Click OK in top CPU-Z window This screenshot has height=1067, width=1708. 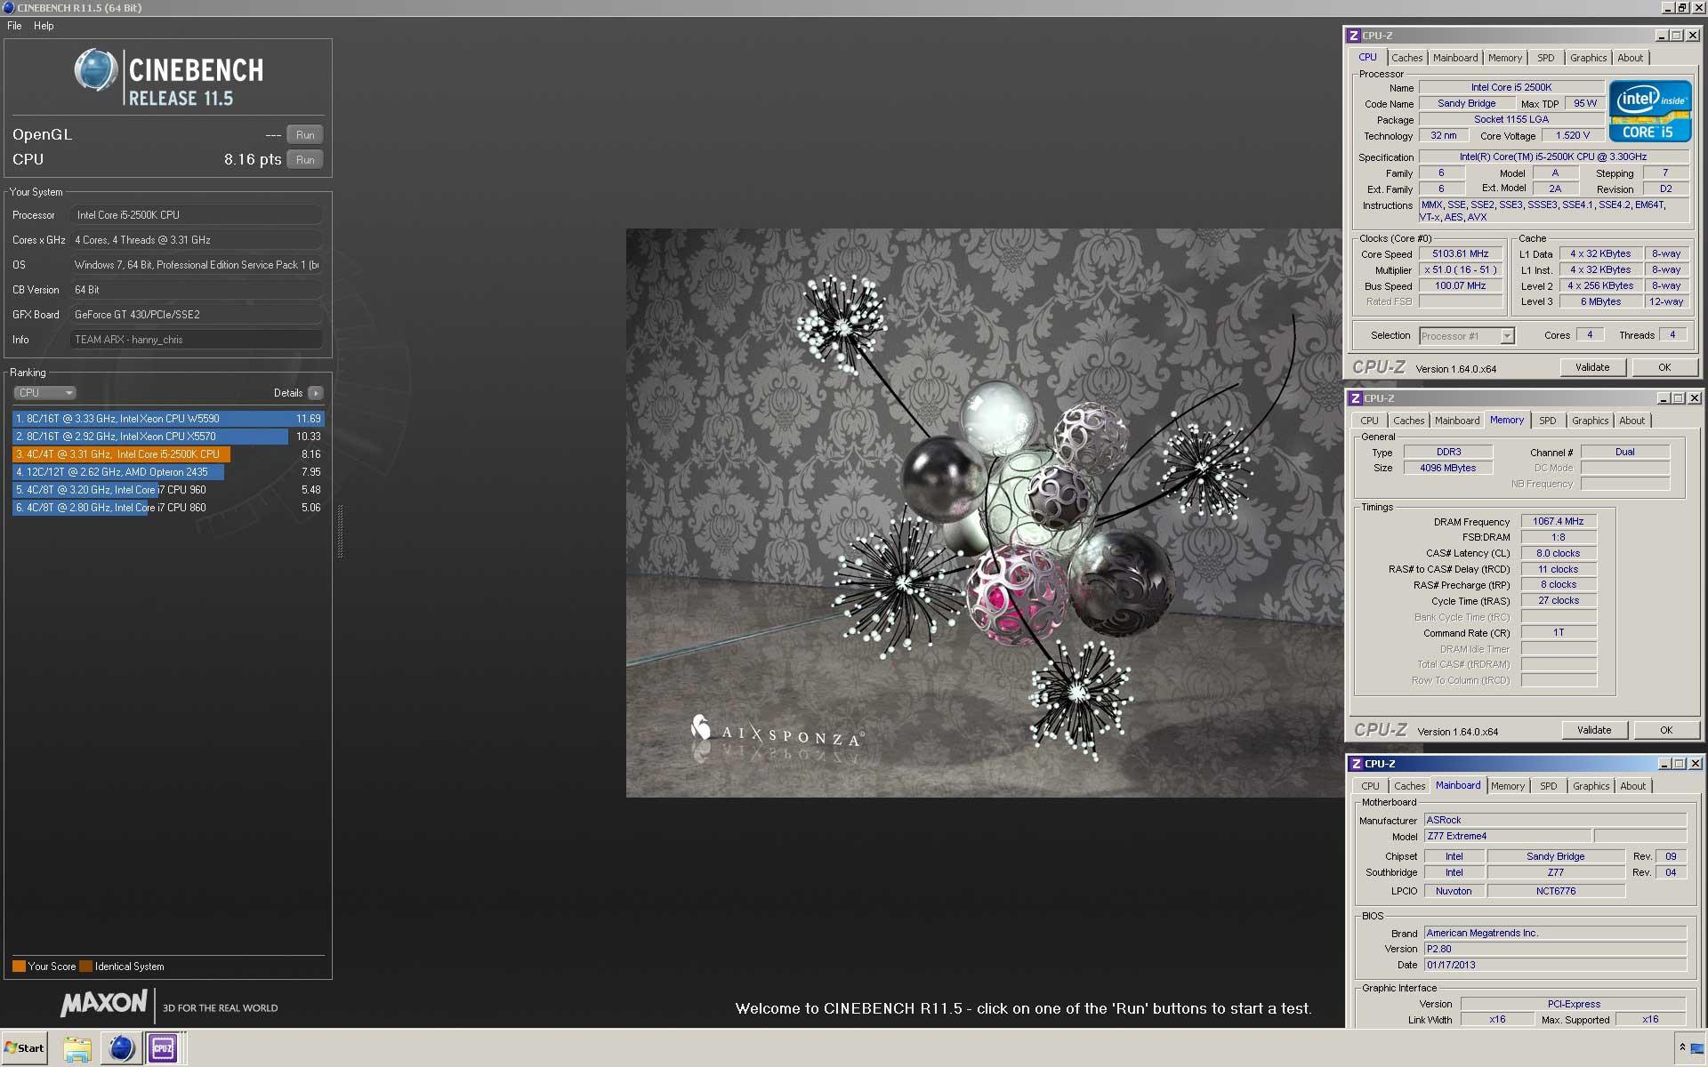coord(1664,367)
